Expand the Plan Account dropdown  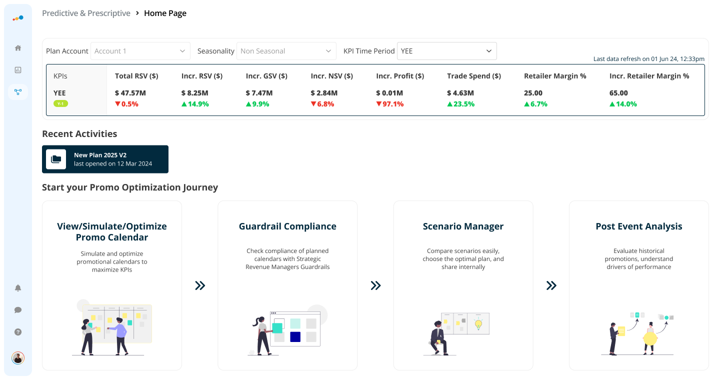(140, 51)
